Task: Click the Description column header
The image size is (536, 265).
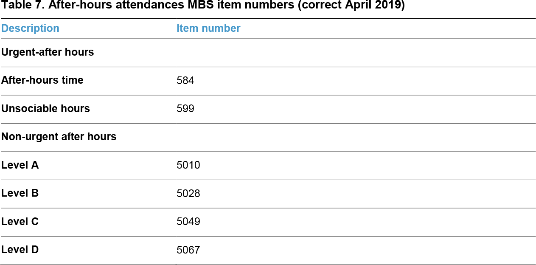Action: (30, 28)
